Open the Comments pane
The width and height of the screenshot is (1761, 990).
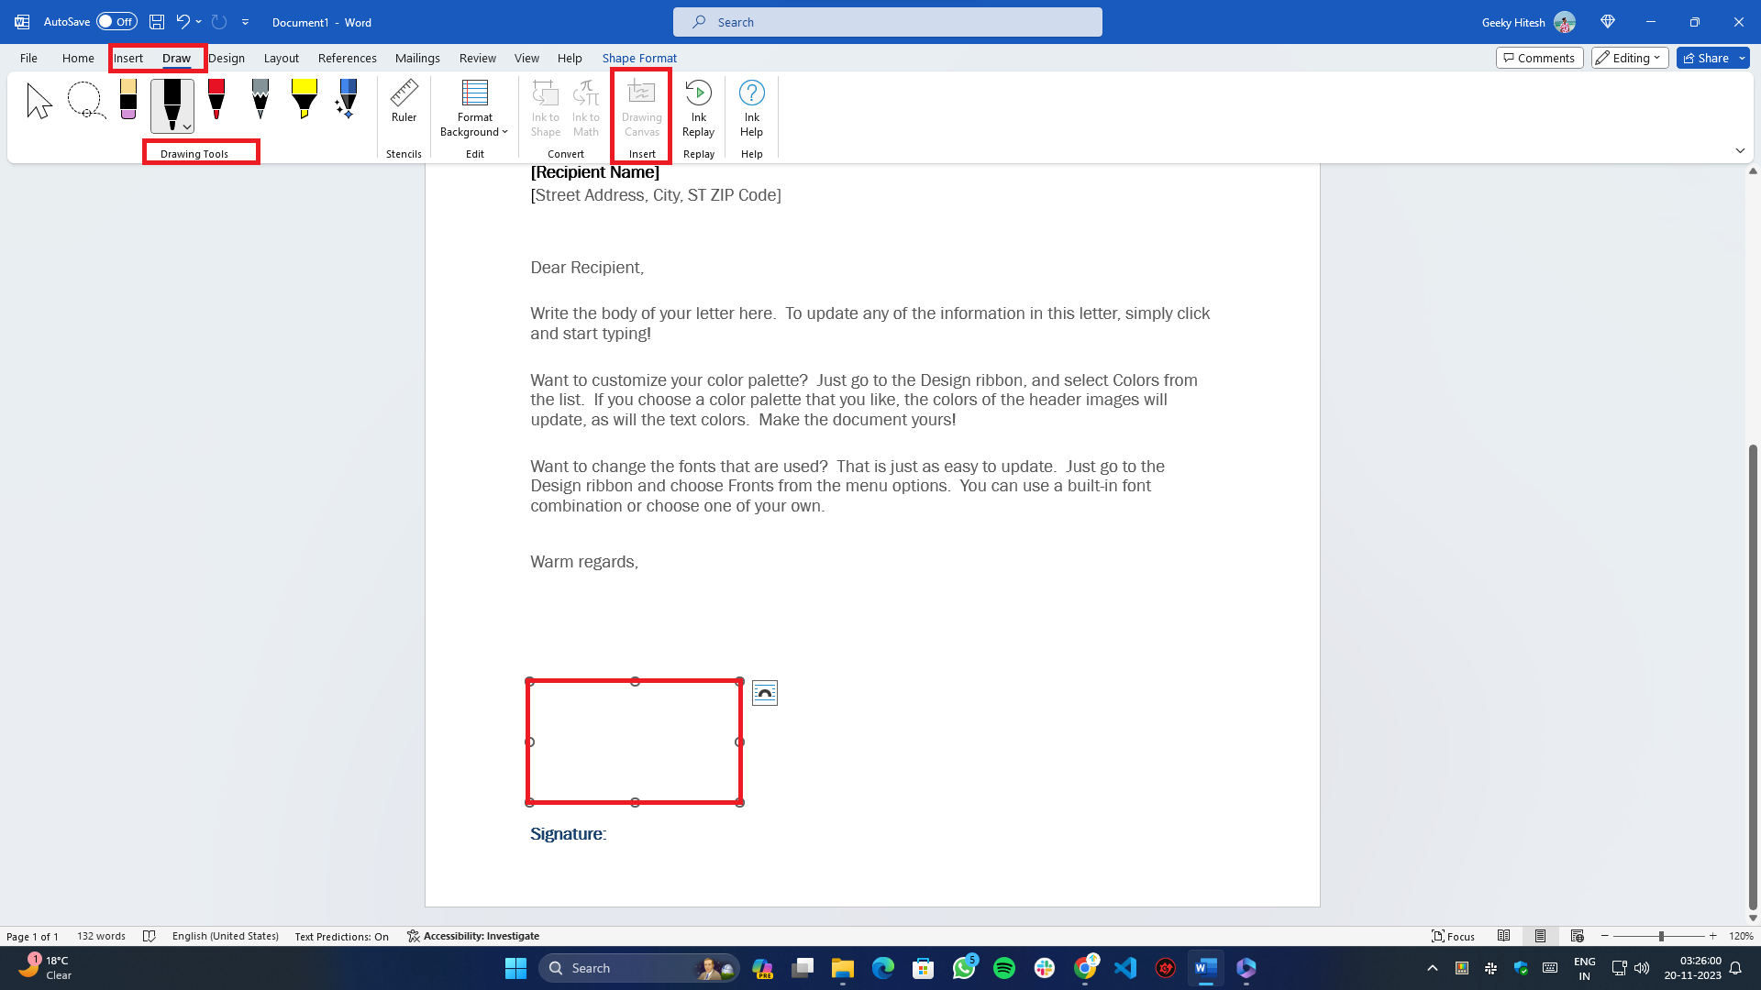pyautogui.click(x=1539, y=58)
